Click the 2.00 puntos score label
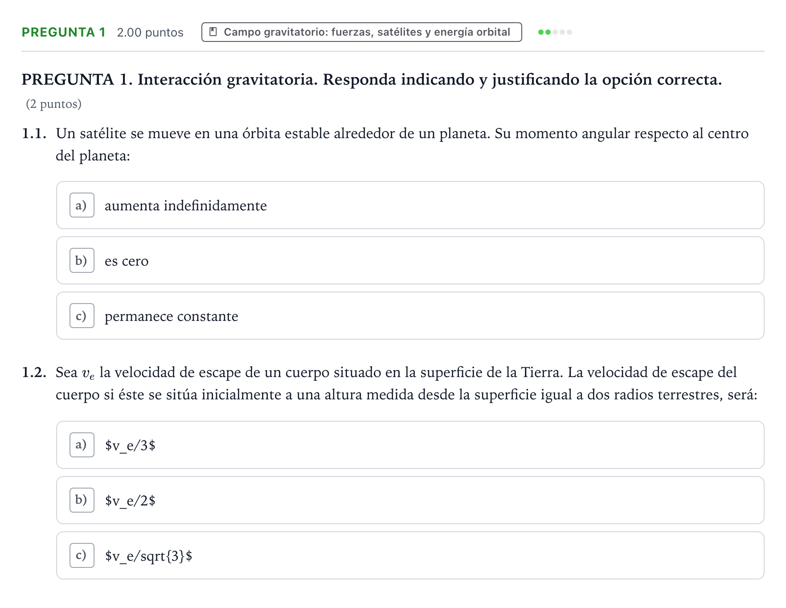Image resolution: width=786 pixels, height=608 pixels. tap(150, 33)
